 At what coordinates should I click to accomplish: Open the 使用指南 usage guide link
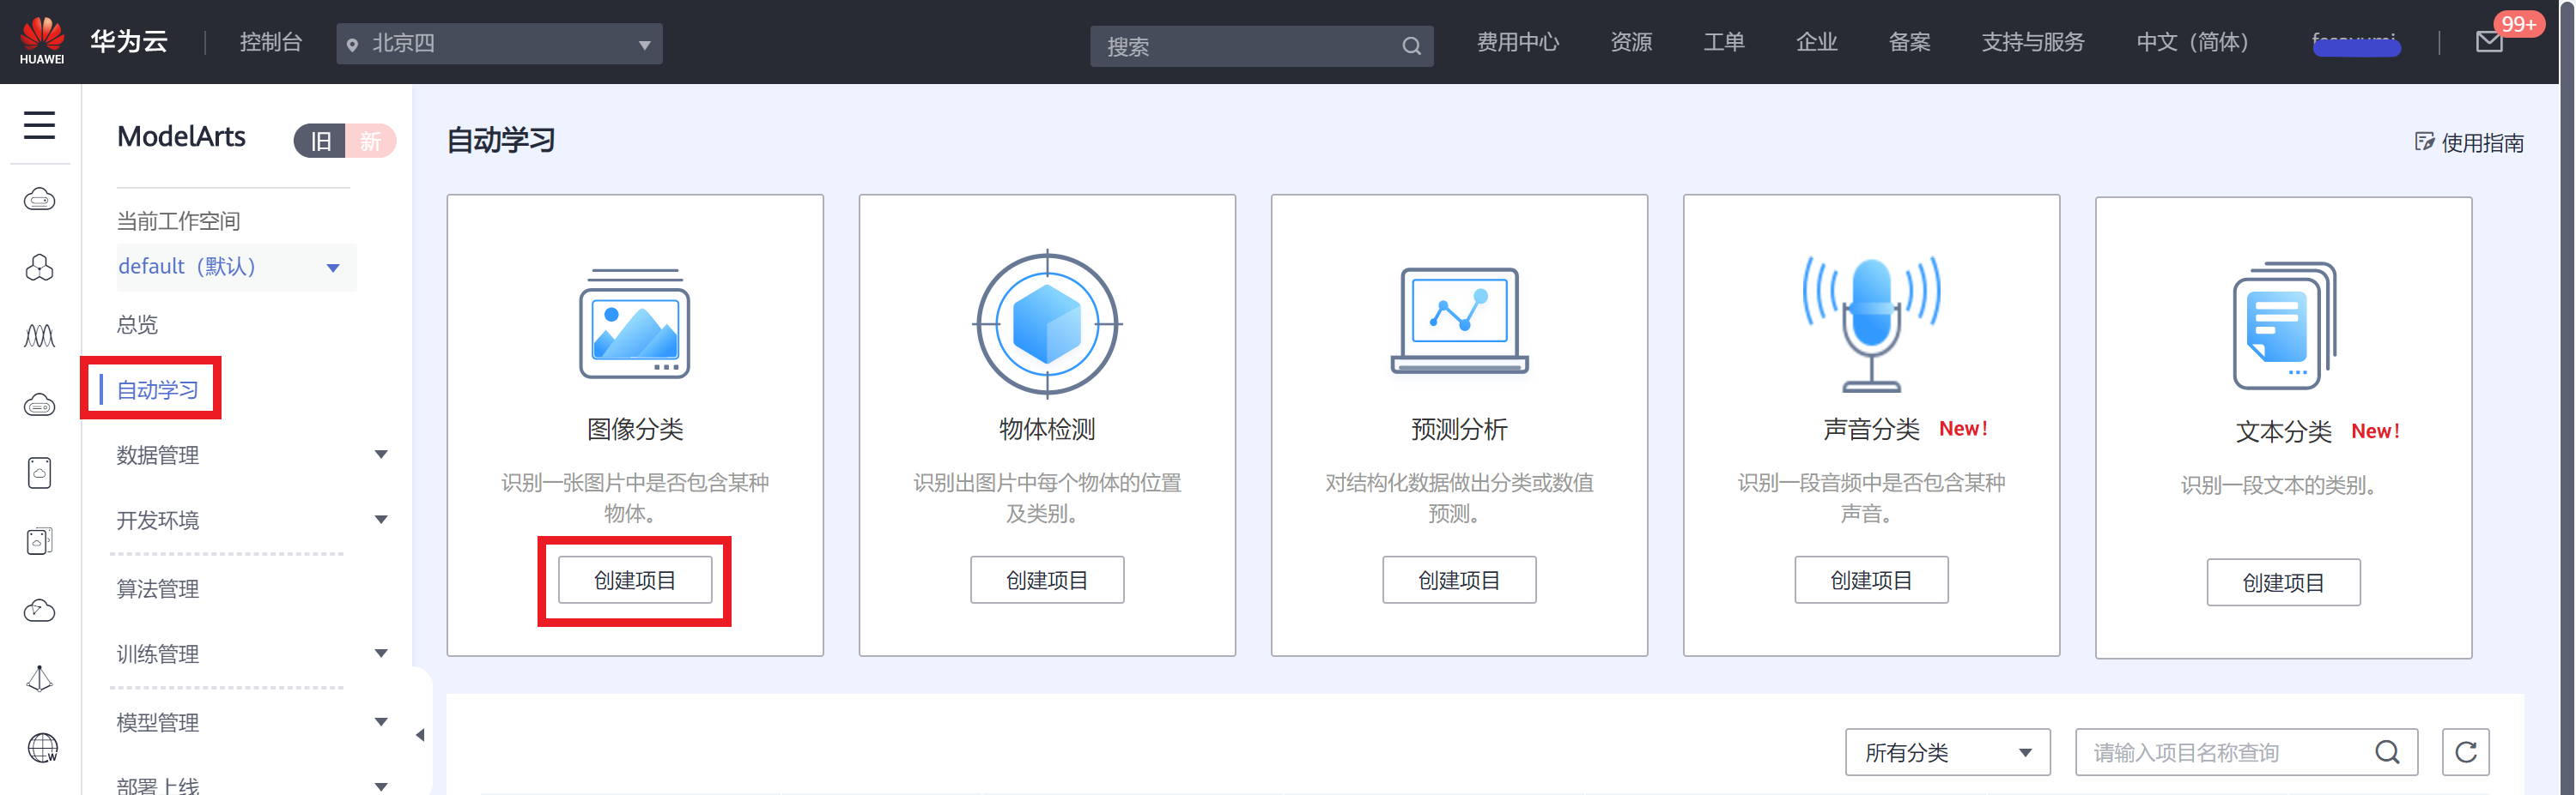(x=2469, y=143)
